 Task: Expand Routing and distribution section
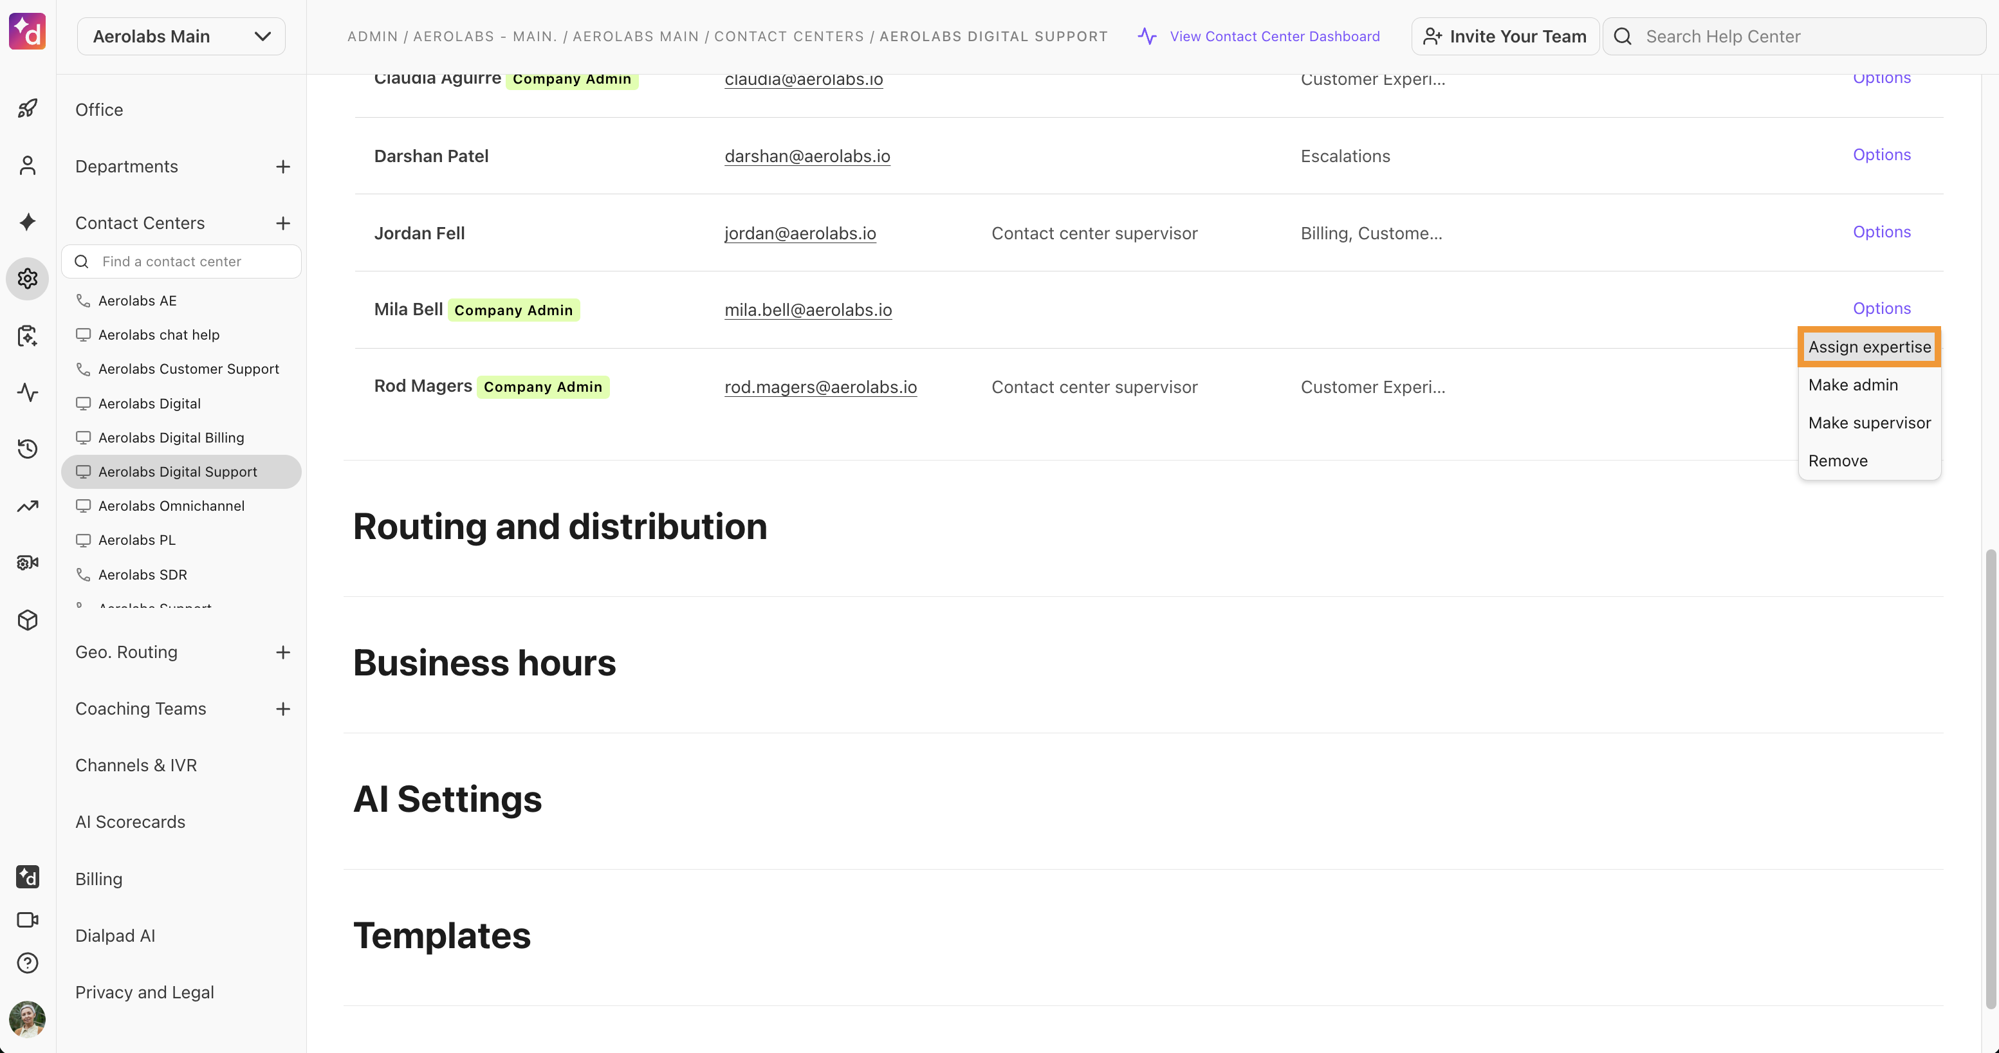pos(560,527)
